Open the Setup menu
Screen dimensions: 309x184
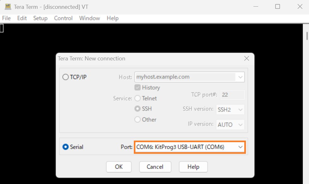click(40, 18)
